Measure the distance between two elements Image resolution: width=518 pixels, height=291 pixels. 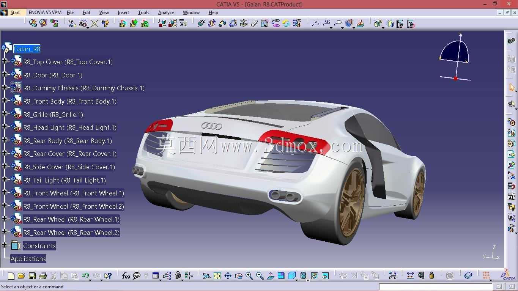point(410,276)
